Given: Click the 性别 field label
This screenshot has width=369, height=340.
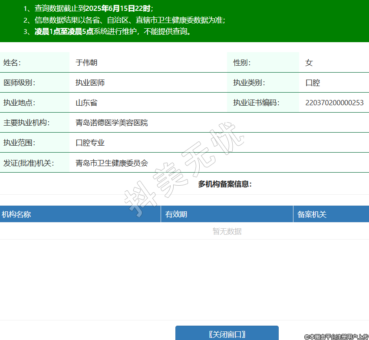Looking at the screenshot, I should point(242,63).
